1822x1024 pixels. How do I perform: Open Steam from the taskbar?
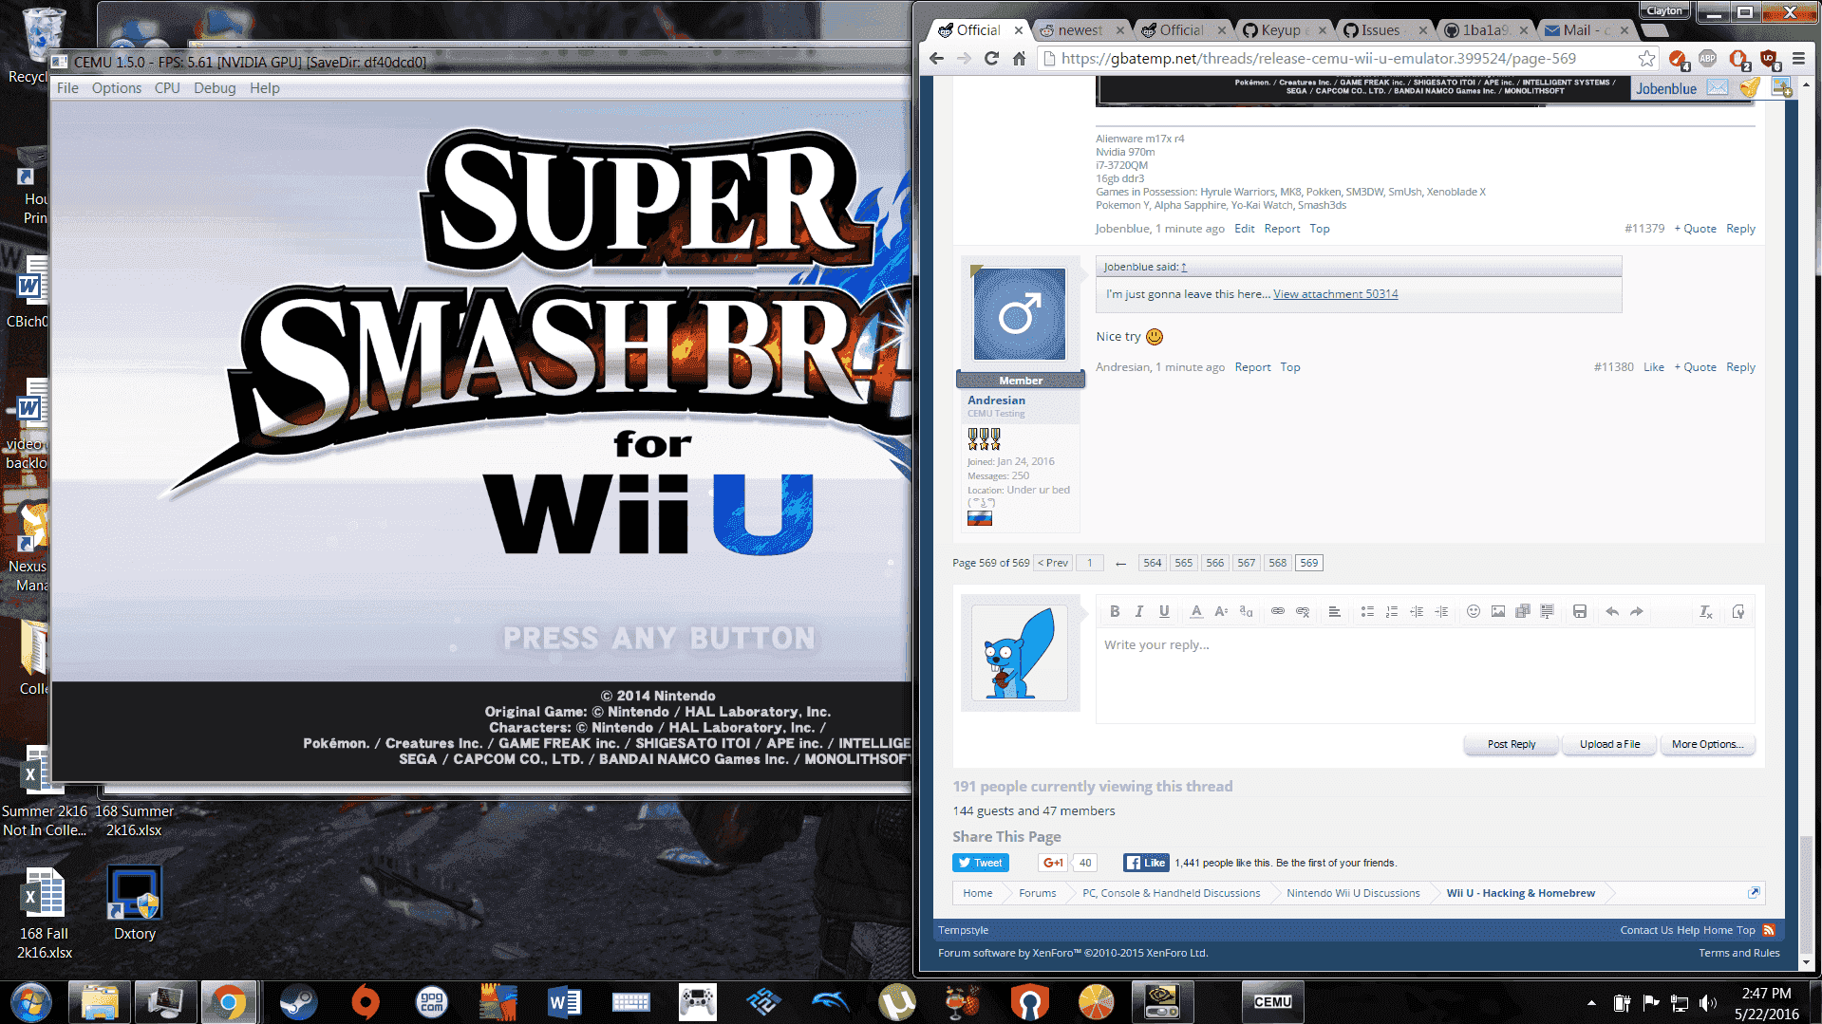pos(298,1002)
